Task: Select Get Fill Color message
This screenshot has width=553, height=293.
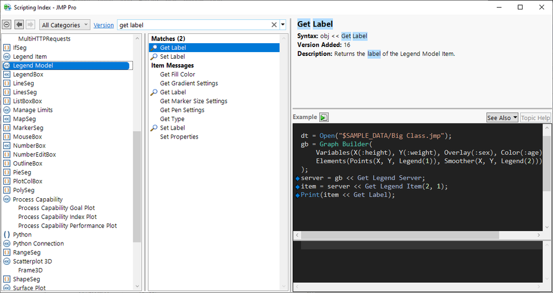Action: point(177,74)
